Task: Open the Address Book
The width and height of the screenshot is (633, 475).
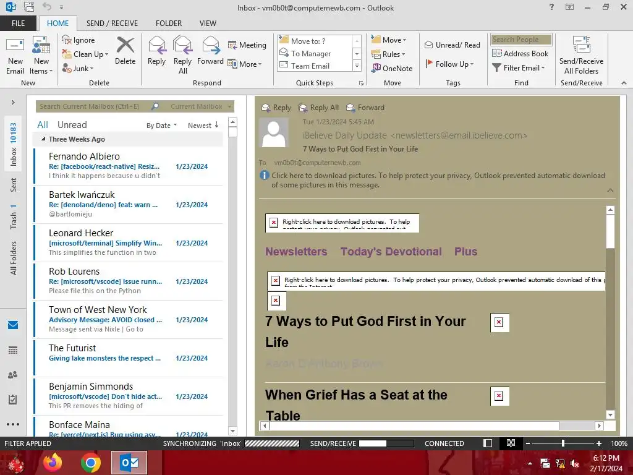Action: click(520, 53)
